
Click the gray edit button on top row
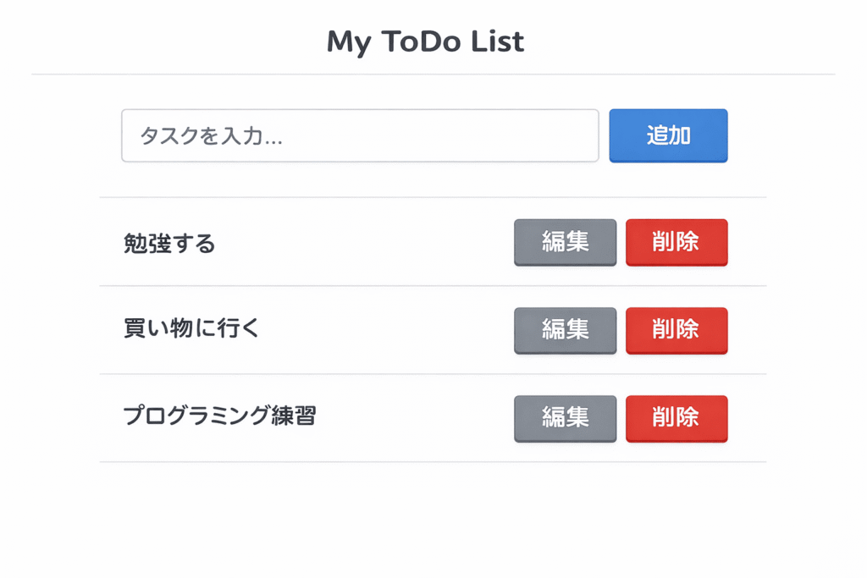tap(565, 243)
